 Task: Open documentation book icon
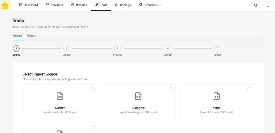[x=268, y=5]
